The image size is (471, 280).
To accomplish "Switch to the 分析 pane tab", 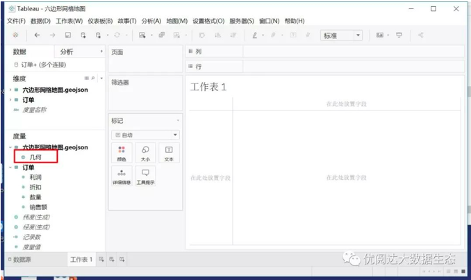I will click(x=67, y=51).
